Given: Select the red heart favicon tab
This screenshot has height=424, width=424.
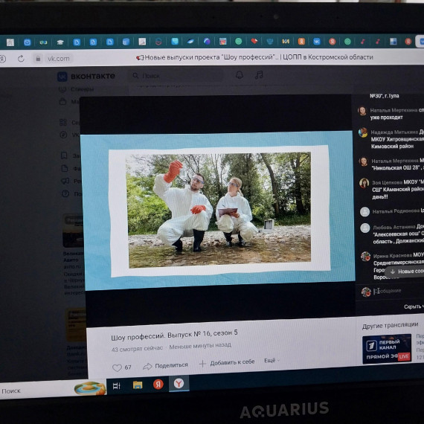Looking at the screenshot, I should pyautogui.click(x=254, y=42).
